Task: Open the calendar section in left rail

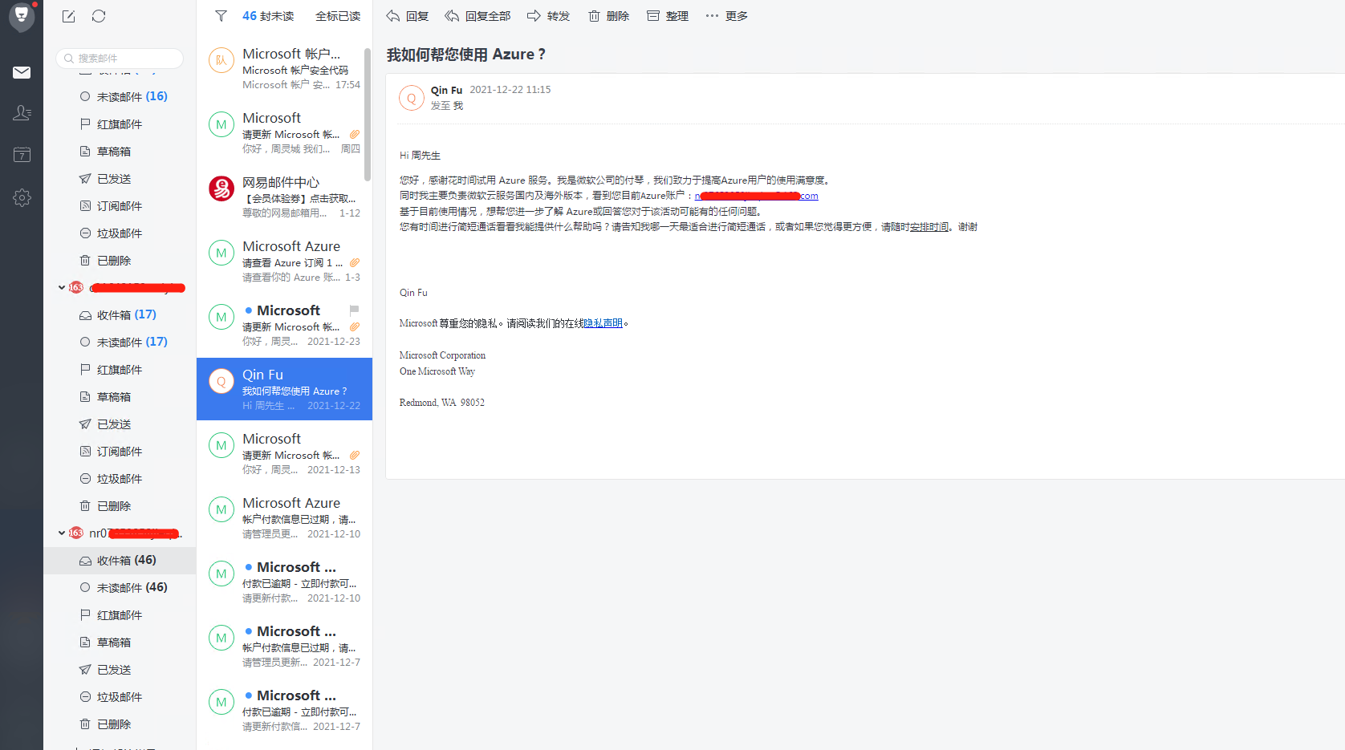Action: coord(22,154)
